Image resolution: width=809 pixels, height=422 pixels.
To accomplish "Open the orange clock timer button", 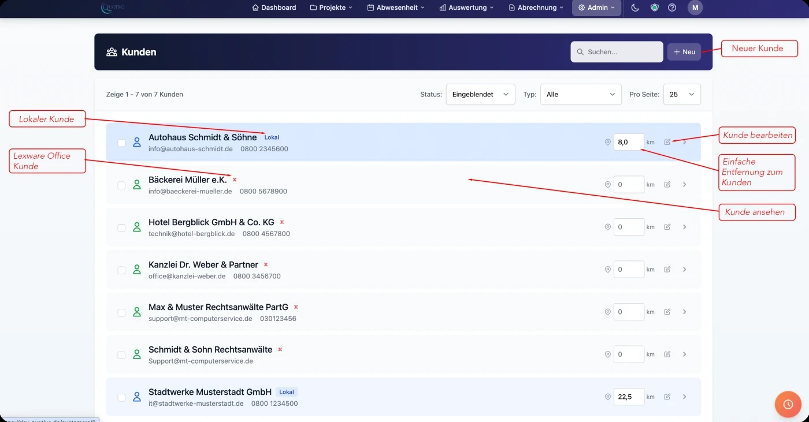I will (x=788, y=405).
